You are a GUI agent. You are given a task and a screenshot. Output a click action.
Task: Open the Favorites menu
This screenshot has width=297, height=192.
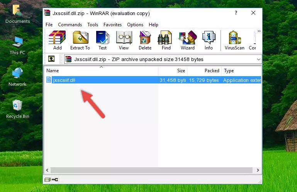112,25
